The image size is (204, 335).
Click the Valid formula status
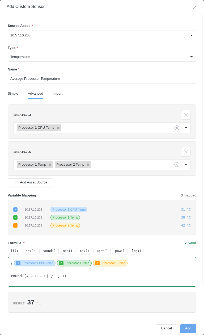tap(190, 243)
